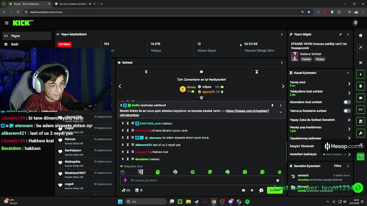The width and height of the screenshot is (367, 206).
Task: Go to next top gifters slide
Action: (x=283, y=86)
